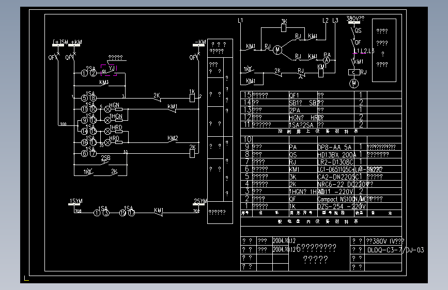Image resolution: width=448 pixels, height=290 pixels.
Task: Select "1SA?2SA" in parts table row 11
Action: pos(301,125)
